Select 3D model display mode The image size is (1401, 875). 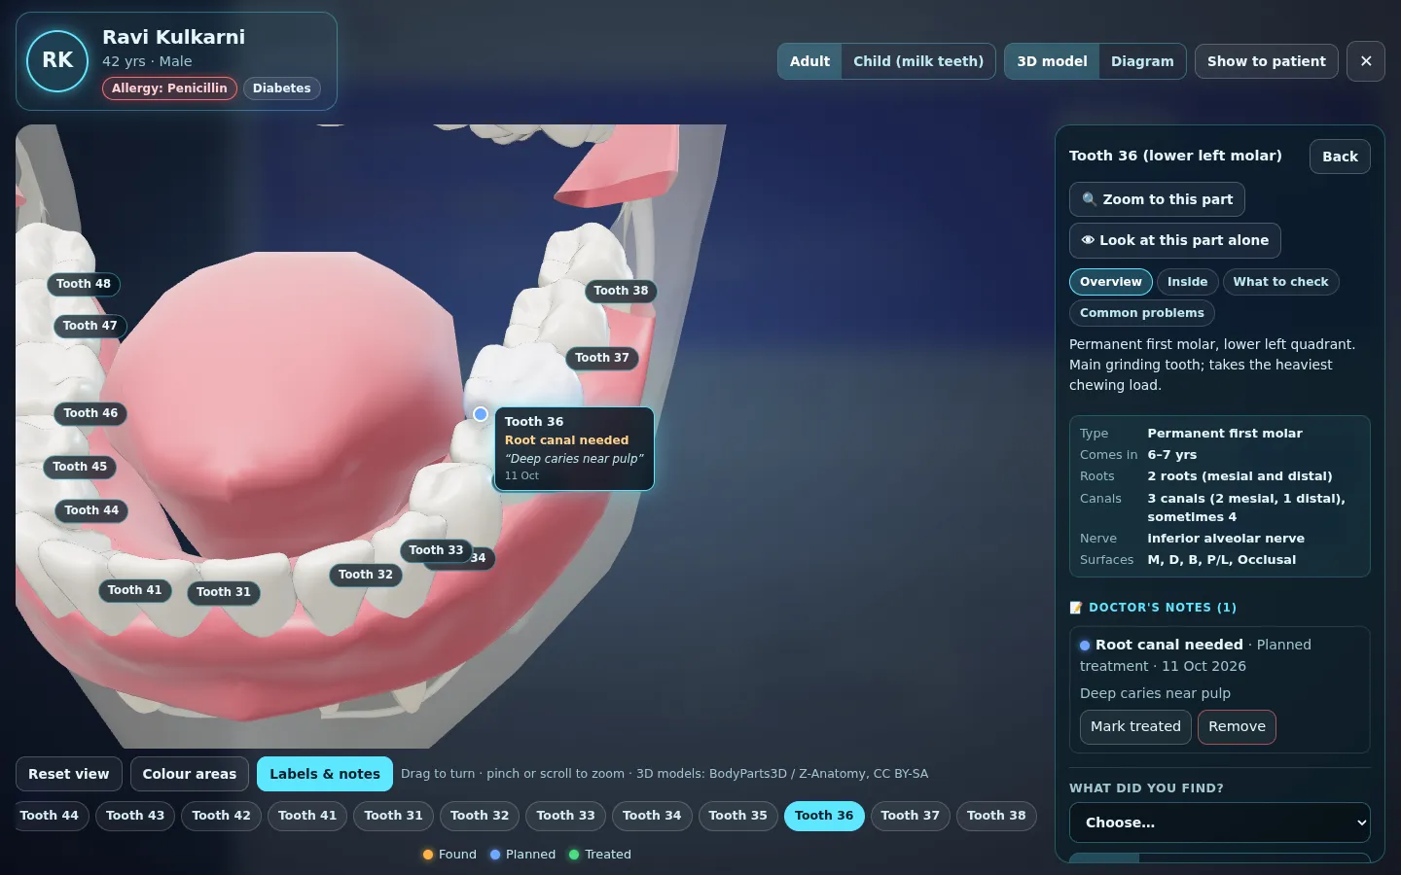point(1052,61)
